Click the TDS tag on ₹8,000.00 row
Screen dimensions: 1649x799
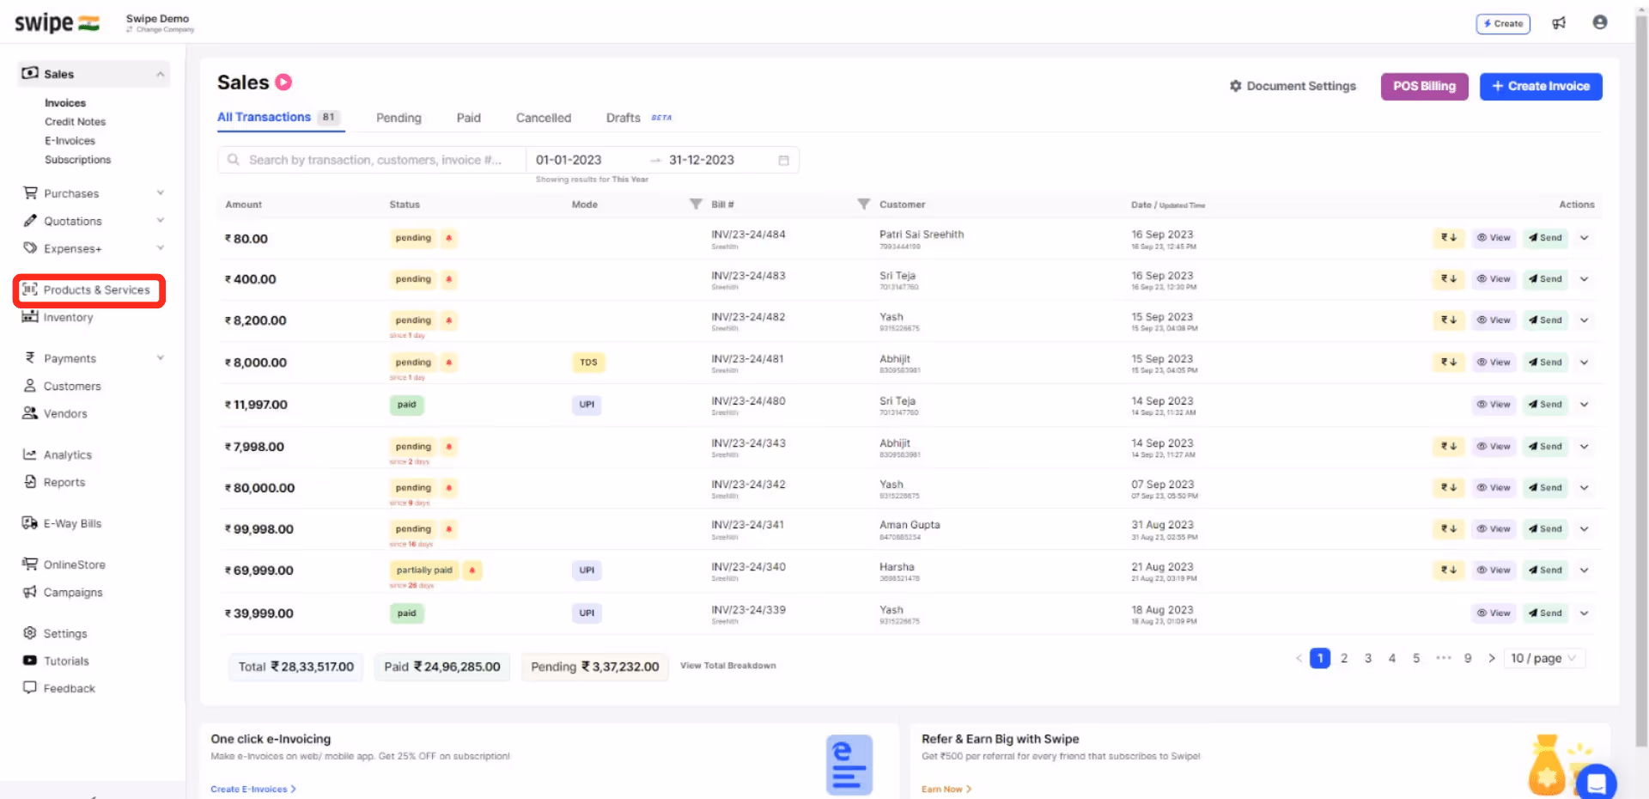tap(588, 363)
